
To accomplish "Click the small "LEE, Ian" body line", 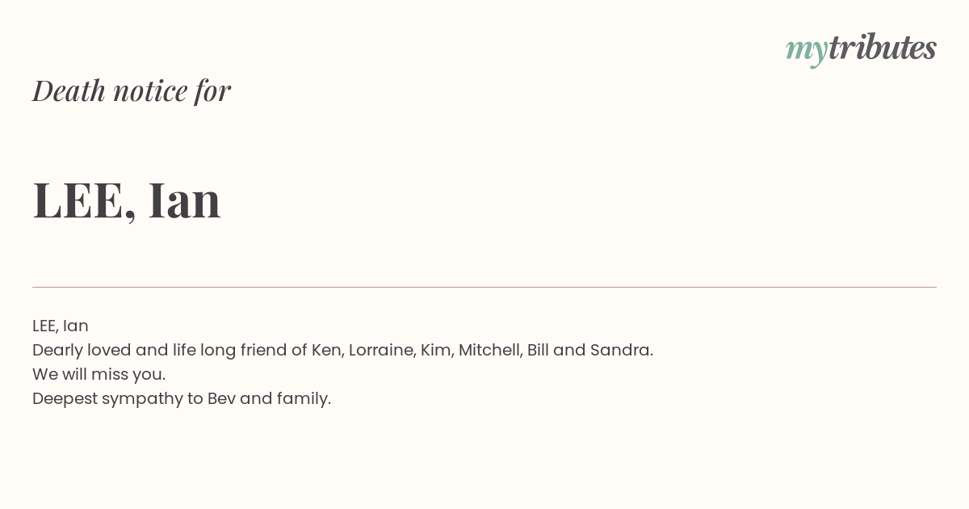I will coord(61,326).
